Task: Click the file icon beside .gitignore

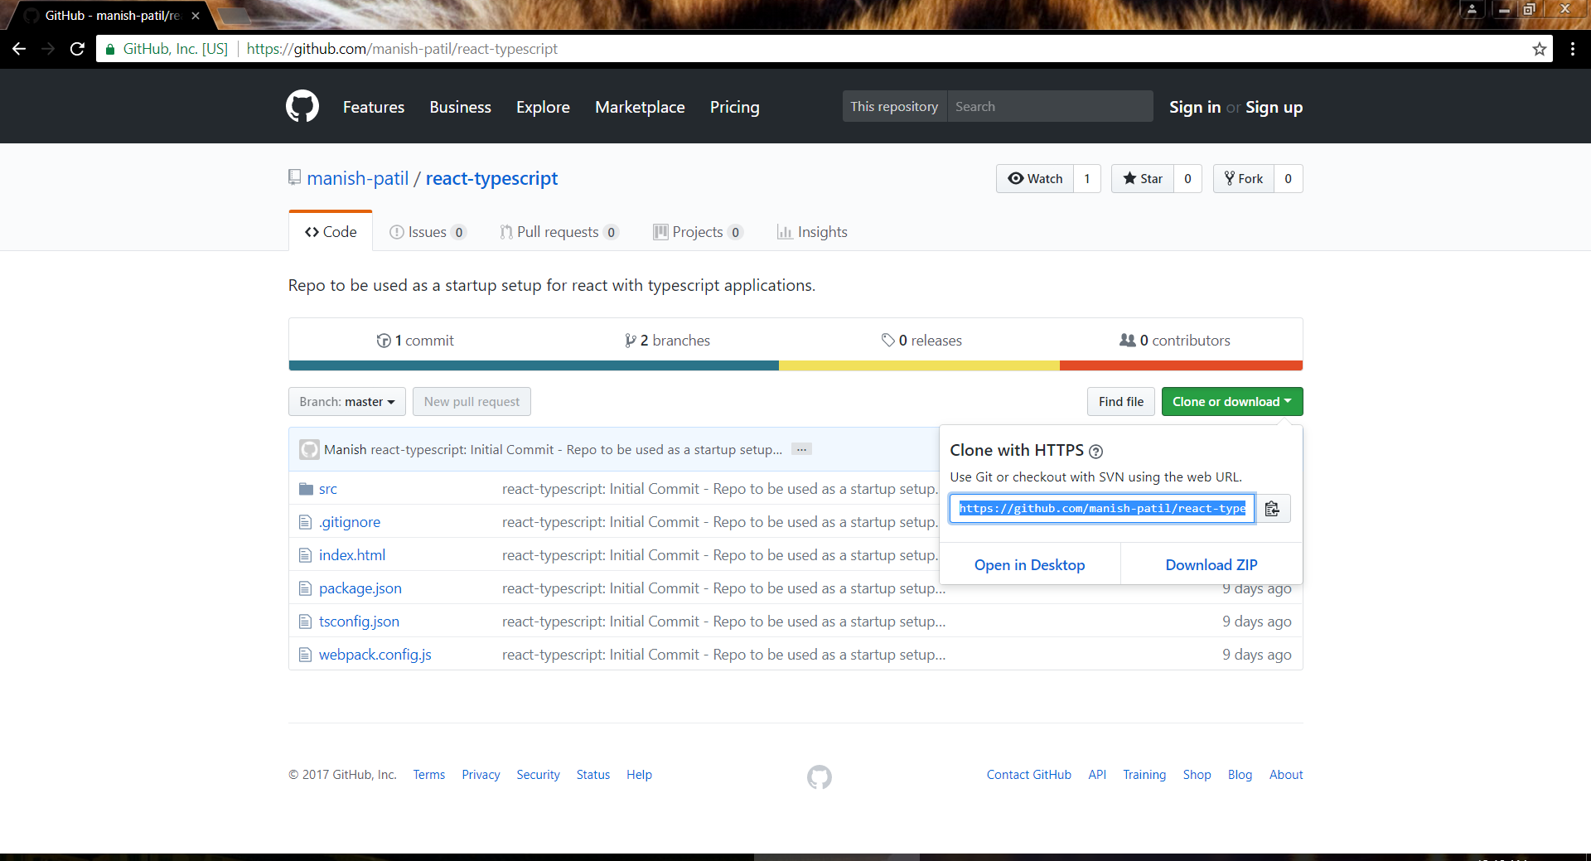Action: click(x=305, y=522)
